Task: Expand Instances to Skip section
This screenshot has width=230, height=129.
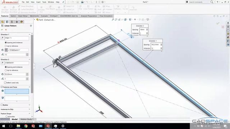Action: (29, 109)
